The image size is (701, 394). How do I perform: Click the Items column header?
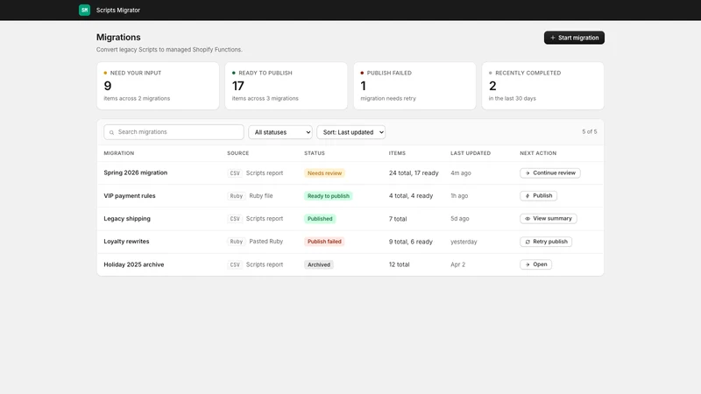[397, 153]
